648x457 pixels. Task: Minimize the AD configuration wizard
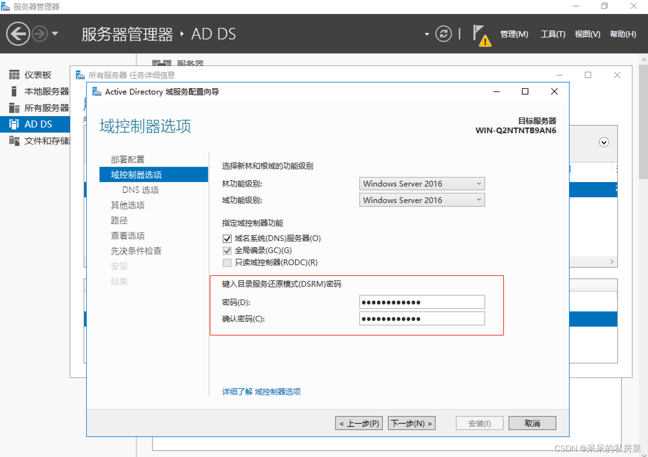pyautogui.click(x=496, y=91)
